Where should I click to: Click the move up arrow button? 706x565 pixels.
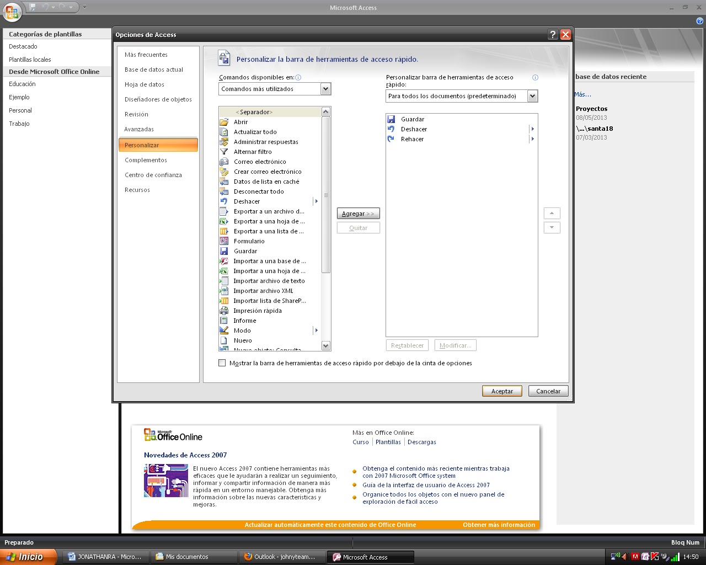(552, 213)
